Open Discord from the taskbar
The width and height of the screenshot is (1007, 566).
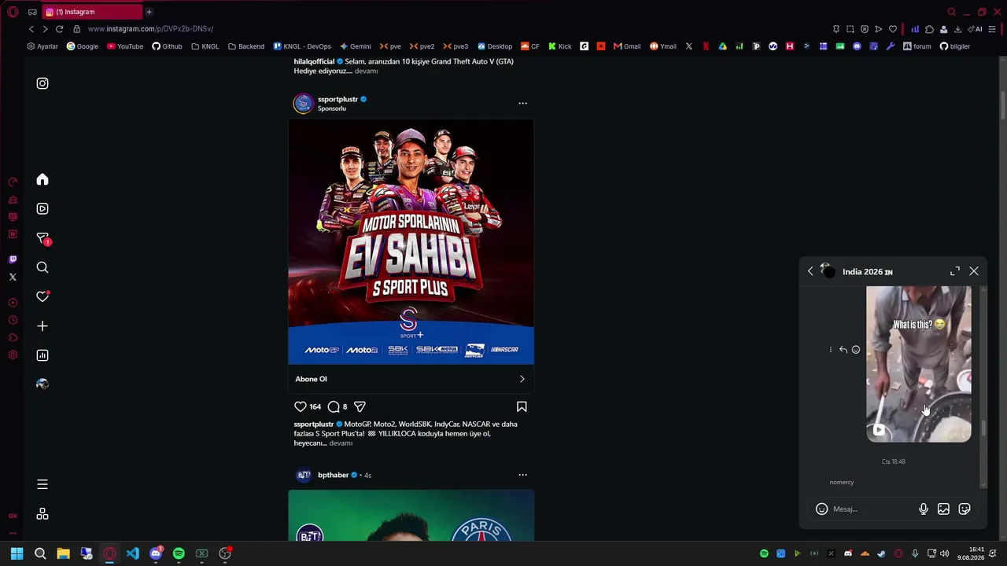pyautogui.click(x=156, y=553)
